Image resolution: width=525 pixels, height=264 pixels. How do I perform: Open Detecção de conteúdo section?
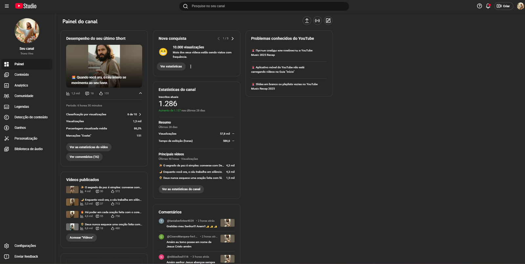tap(27, 117)
